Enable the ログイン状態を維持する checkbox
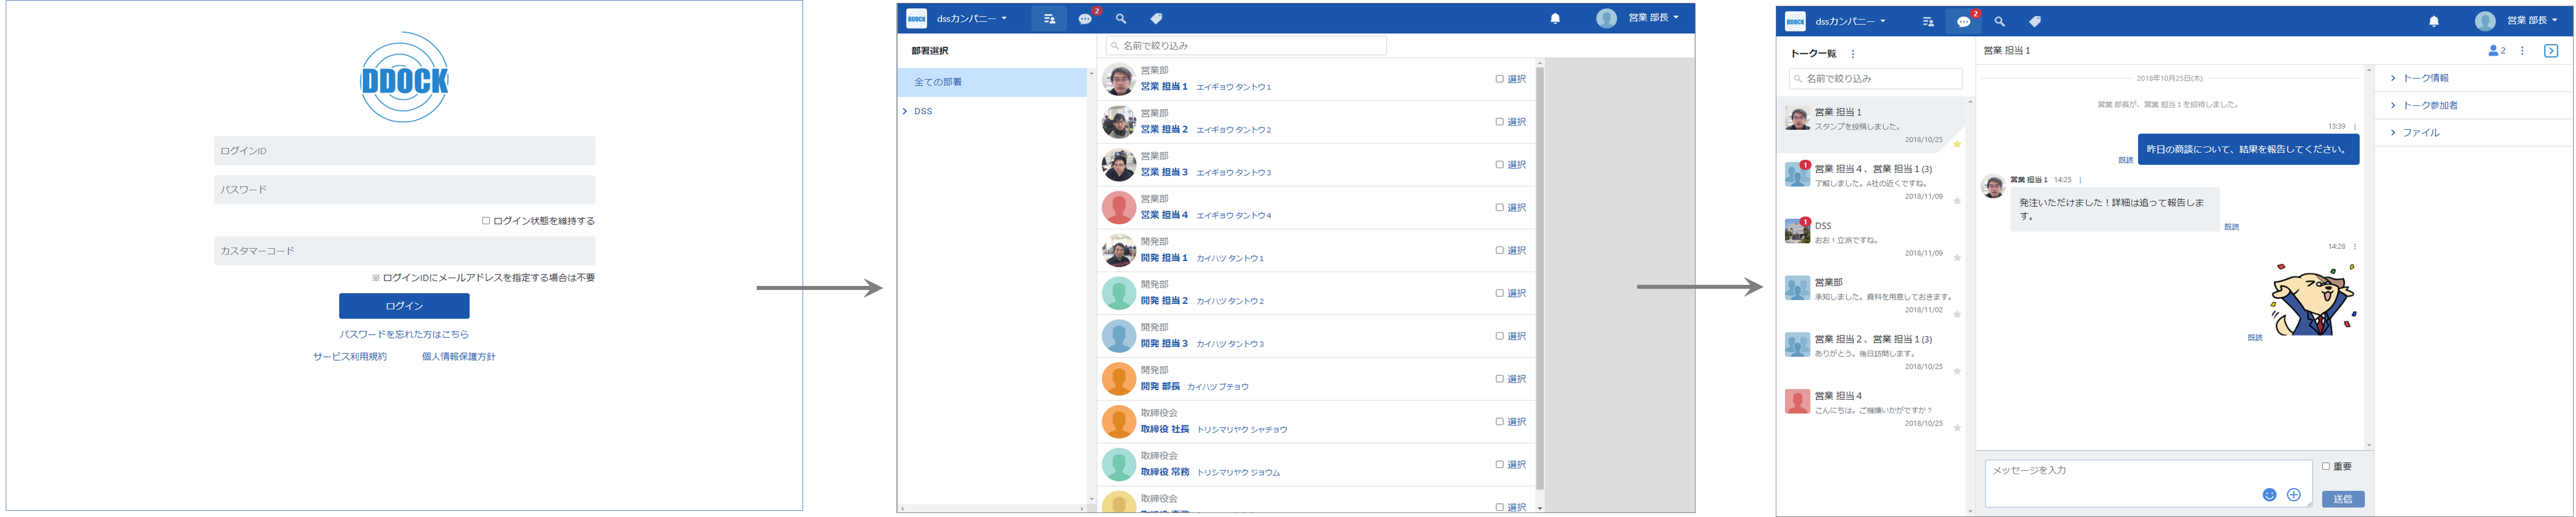2576x517 pixels. pyautogui.click(x=486, y=221)
